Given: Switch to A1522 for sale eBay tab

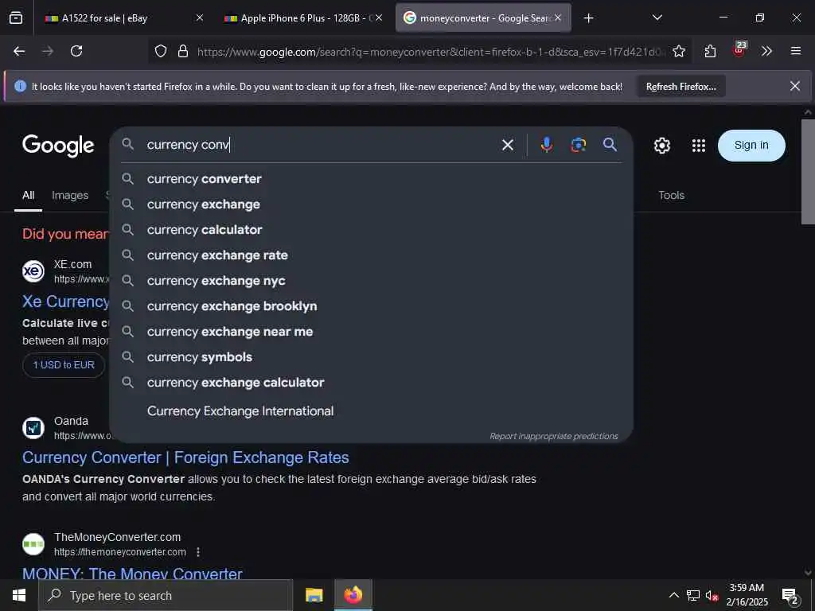Looking at the screenshot, I should coord(125,18).
